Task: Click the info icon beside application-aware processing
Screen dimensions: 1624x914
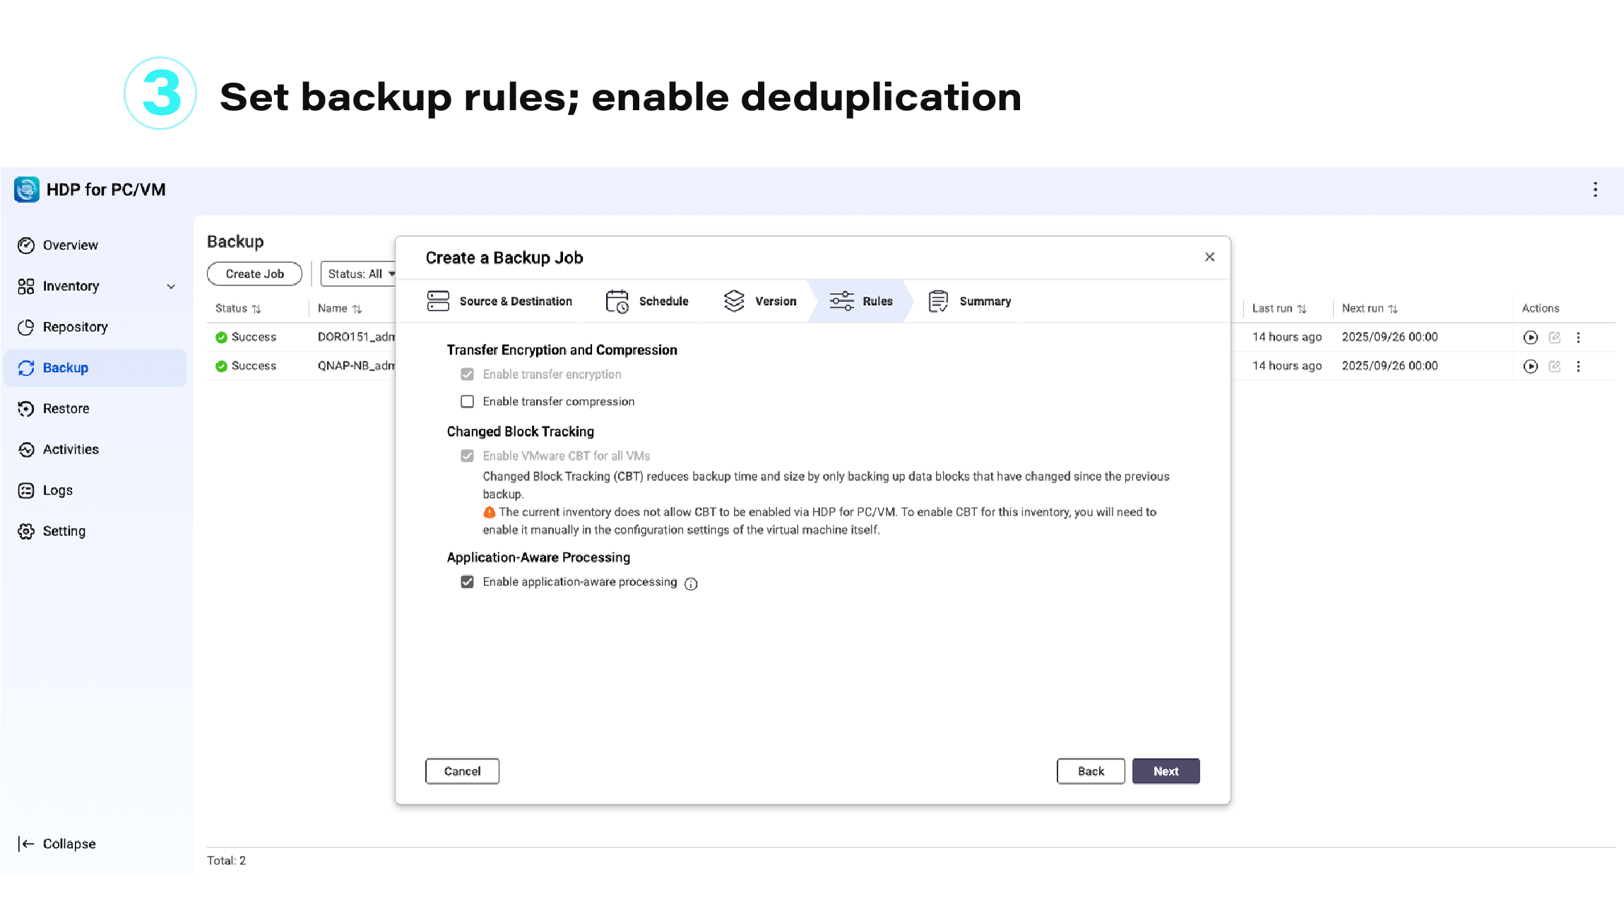Action: click(x=691, y=583)
